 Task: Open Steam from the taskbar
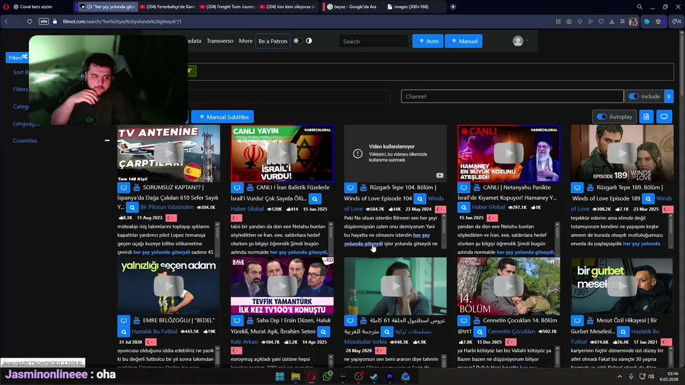point(374,377)
